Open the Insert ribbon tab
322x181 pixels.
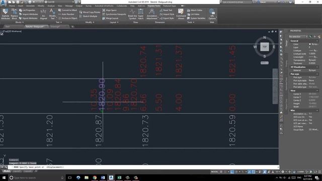21,6
